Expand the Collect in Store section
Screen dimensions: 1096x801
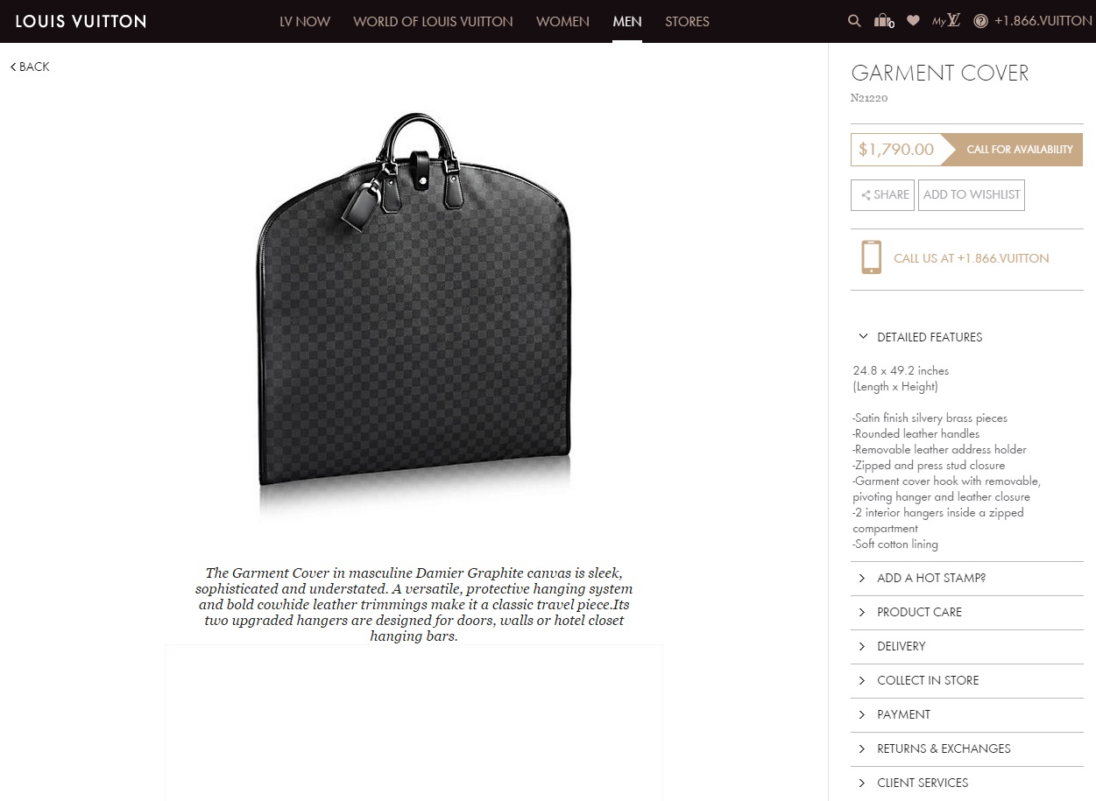pyautogui.click(x=966, y=680)
